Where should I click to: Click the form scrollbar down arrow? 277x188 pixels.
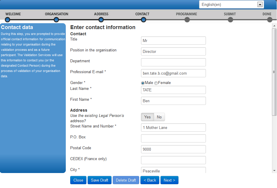coord(274,171)
